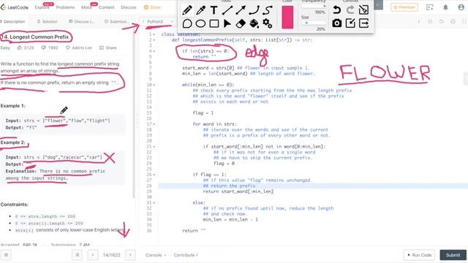Collapse code fold at line 17
Image resolution: width=468 pixels, height=263 pixels.
click(154, 124)
